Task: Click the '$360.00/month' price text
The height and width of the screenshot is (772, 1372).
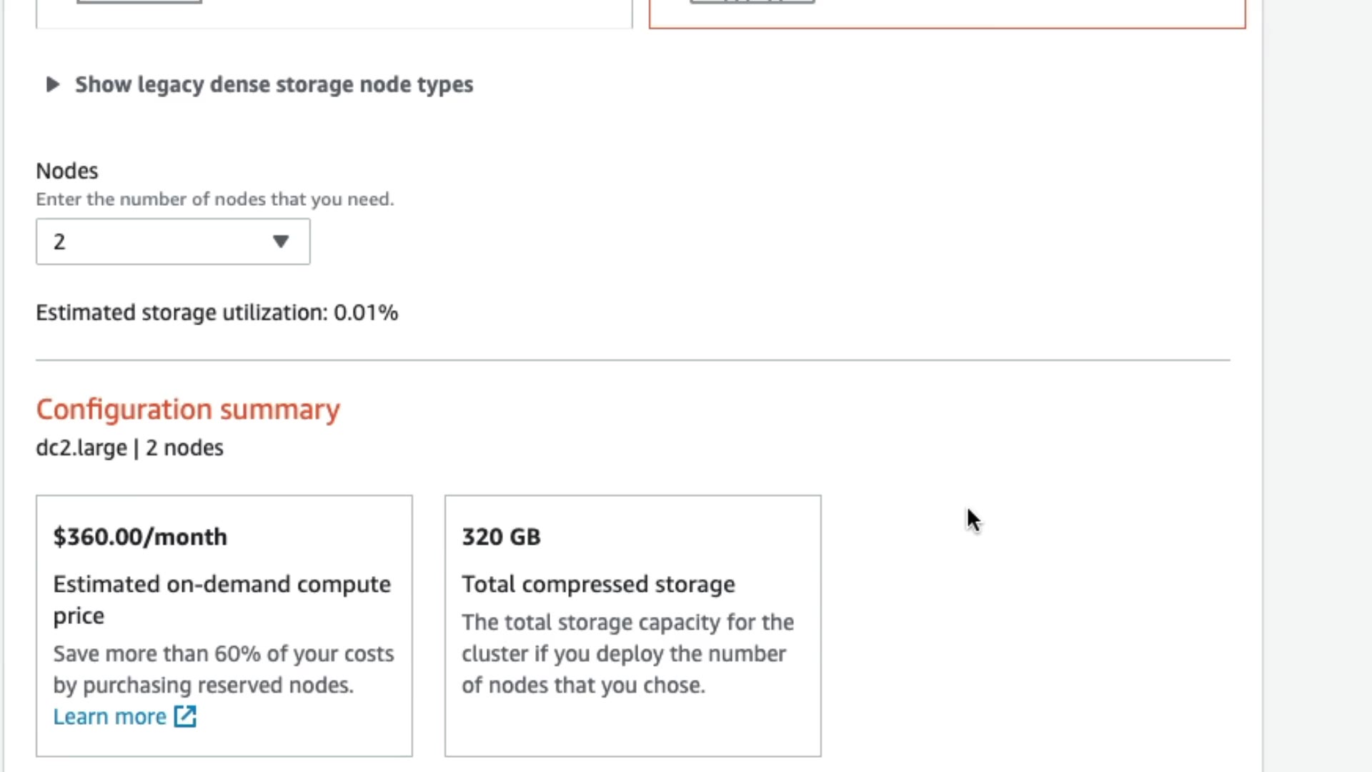Action: [x=140, y=538]
